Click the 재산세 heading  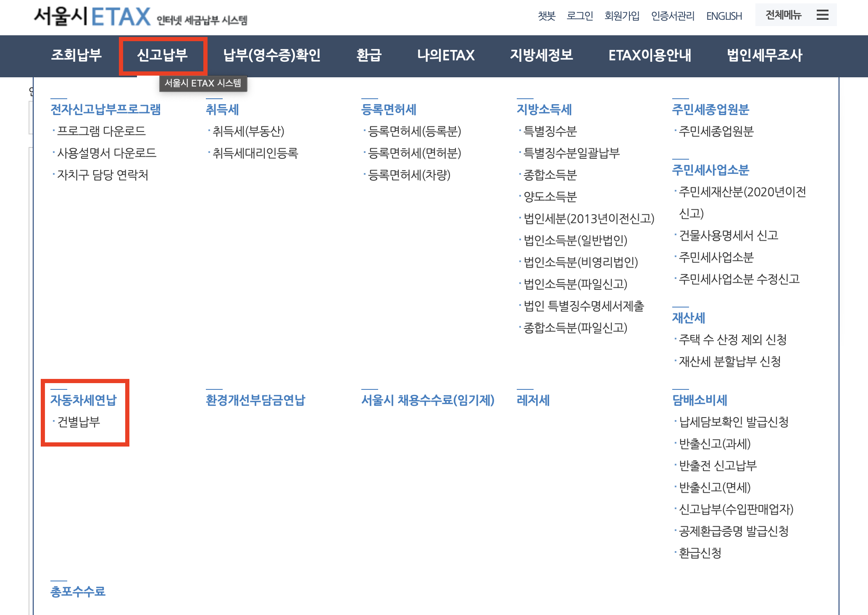[x=689, y=318]
